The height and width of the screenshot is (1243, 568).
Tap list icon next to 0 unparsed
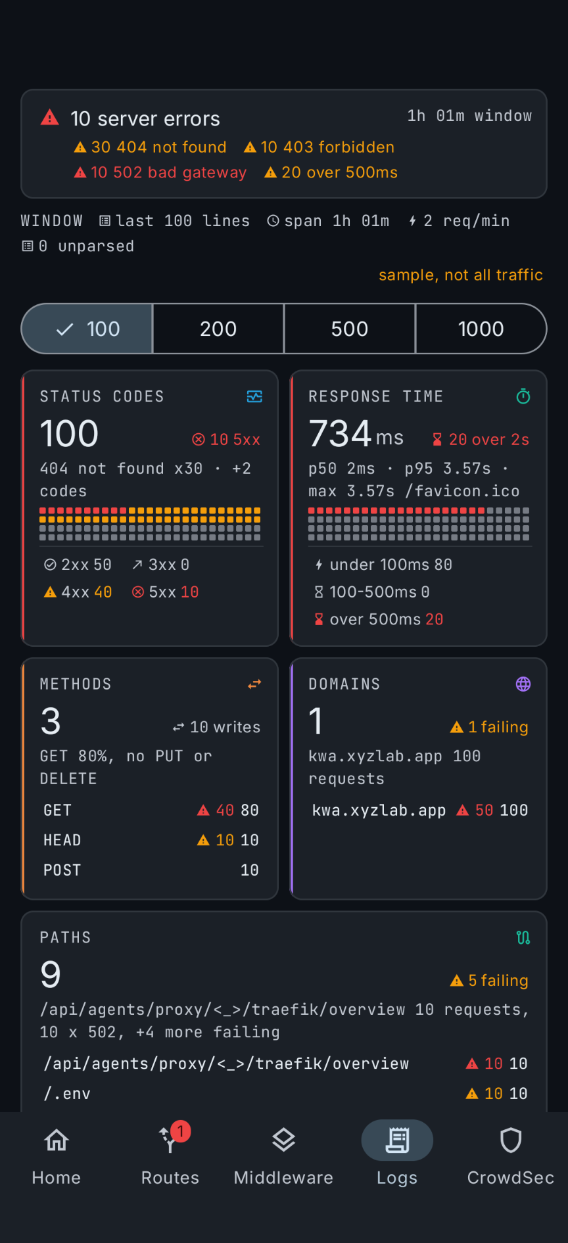(28, 246)
